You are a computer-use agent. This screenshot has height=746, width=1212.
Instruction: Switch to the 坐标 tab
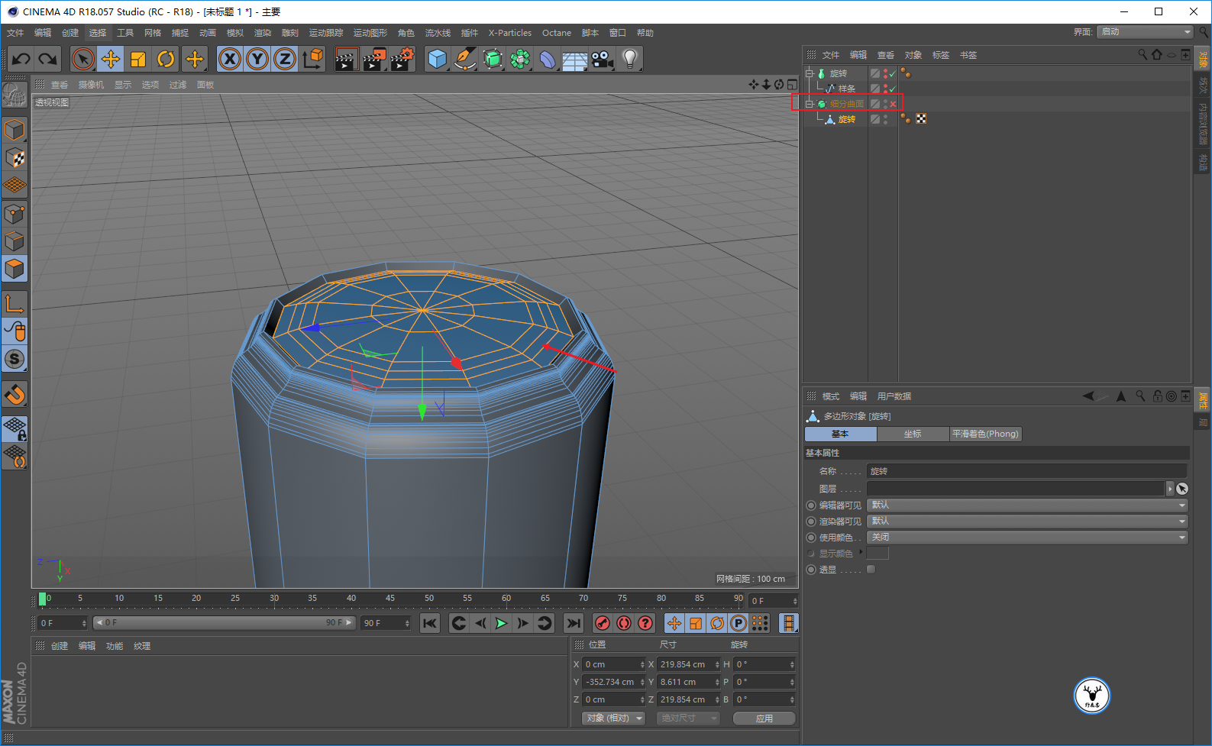[913, 434]
